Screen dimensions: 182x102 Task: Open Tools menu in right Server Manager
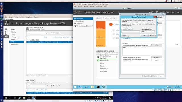[x=168, y=12]
